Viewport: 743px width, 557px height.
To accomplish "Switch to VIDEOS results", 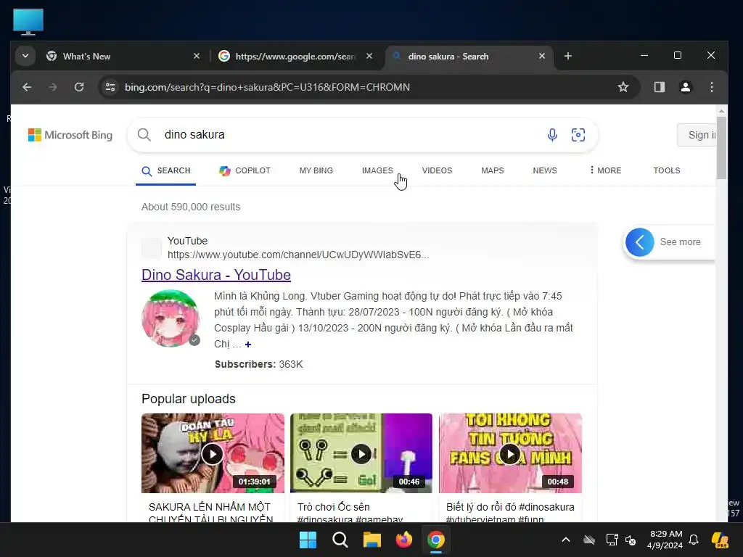I will pyautogui.click(x=437, y=170).
